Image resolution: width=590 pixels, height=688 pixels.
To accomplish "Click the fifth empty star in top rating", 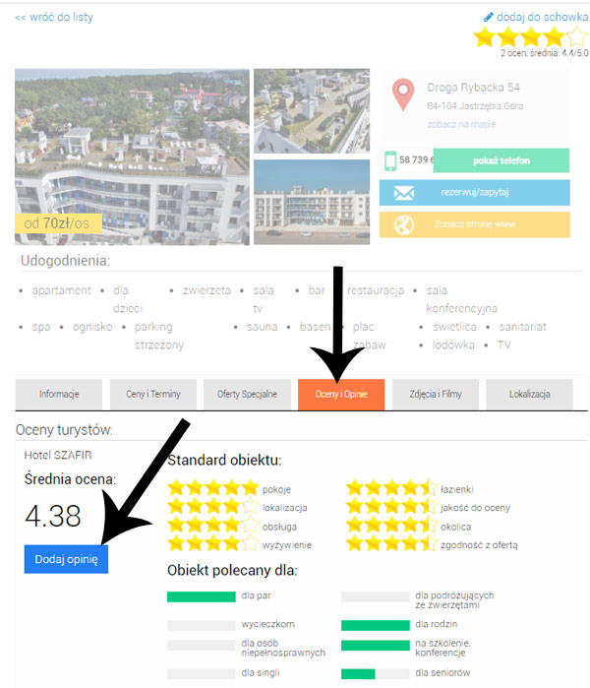I will point(577,36).
